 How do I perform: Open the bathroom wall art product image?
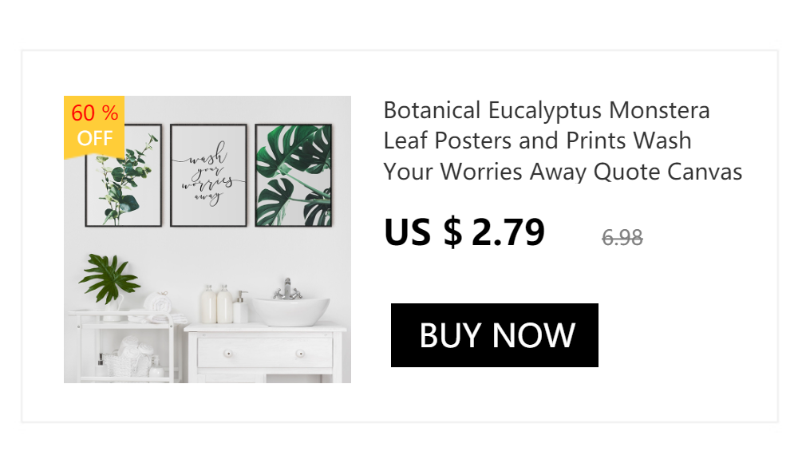coord(207,239)
